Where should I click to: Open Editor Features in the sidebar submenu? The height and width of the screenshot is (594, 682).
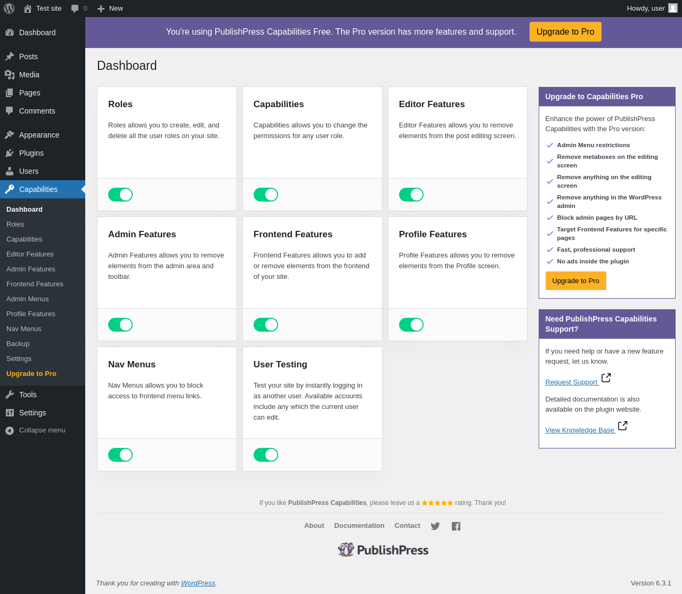[30, 254]
